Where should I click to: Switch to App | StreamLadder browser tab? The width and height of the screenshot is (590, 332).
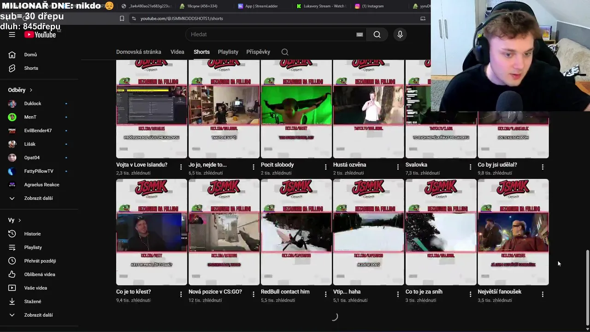point(262,6)
